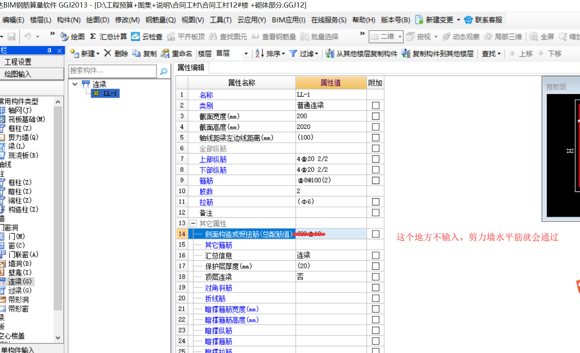Click the 绘图 toolbar icon

(x=64, y=36)
